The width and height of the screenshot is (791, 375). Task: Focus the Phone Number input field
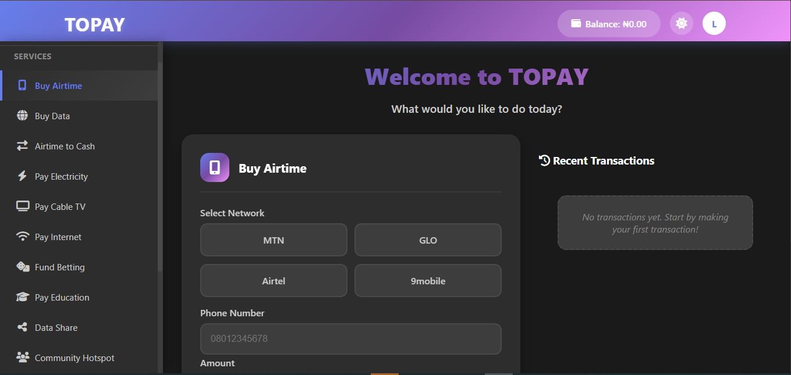[x=351, y=338]
